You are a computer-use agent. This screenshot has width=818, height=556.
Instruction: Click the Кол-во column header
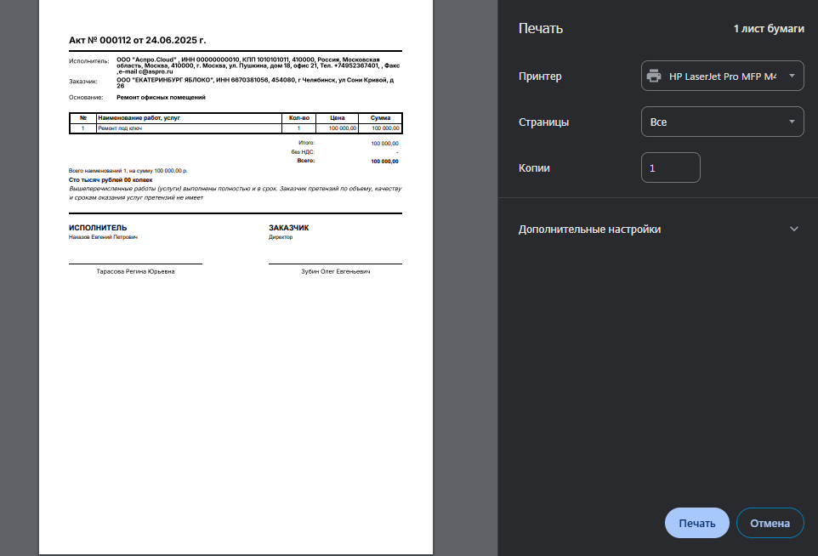point(298,117)
